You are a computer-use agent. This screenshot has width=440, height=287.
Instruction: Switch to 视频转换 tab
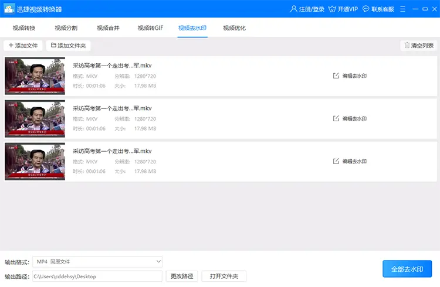[24, 28]
